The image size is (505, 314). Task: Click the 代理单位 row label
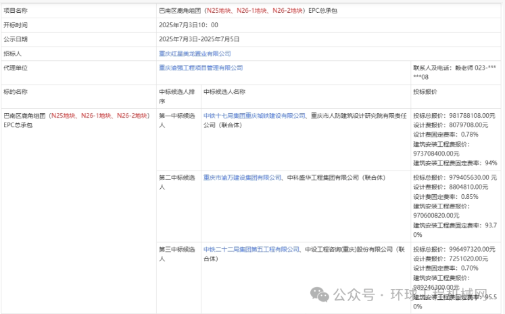pos(16,68)
